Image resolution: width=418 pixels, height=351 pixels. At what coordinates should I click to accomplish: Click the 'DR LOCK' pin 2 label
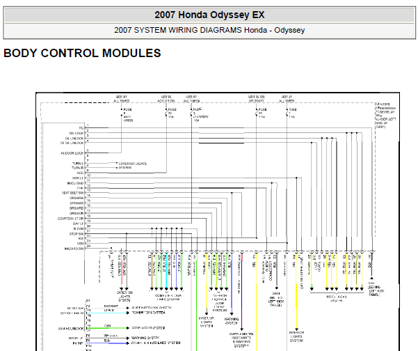click(77, 133)
